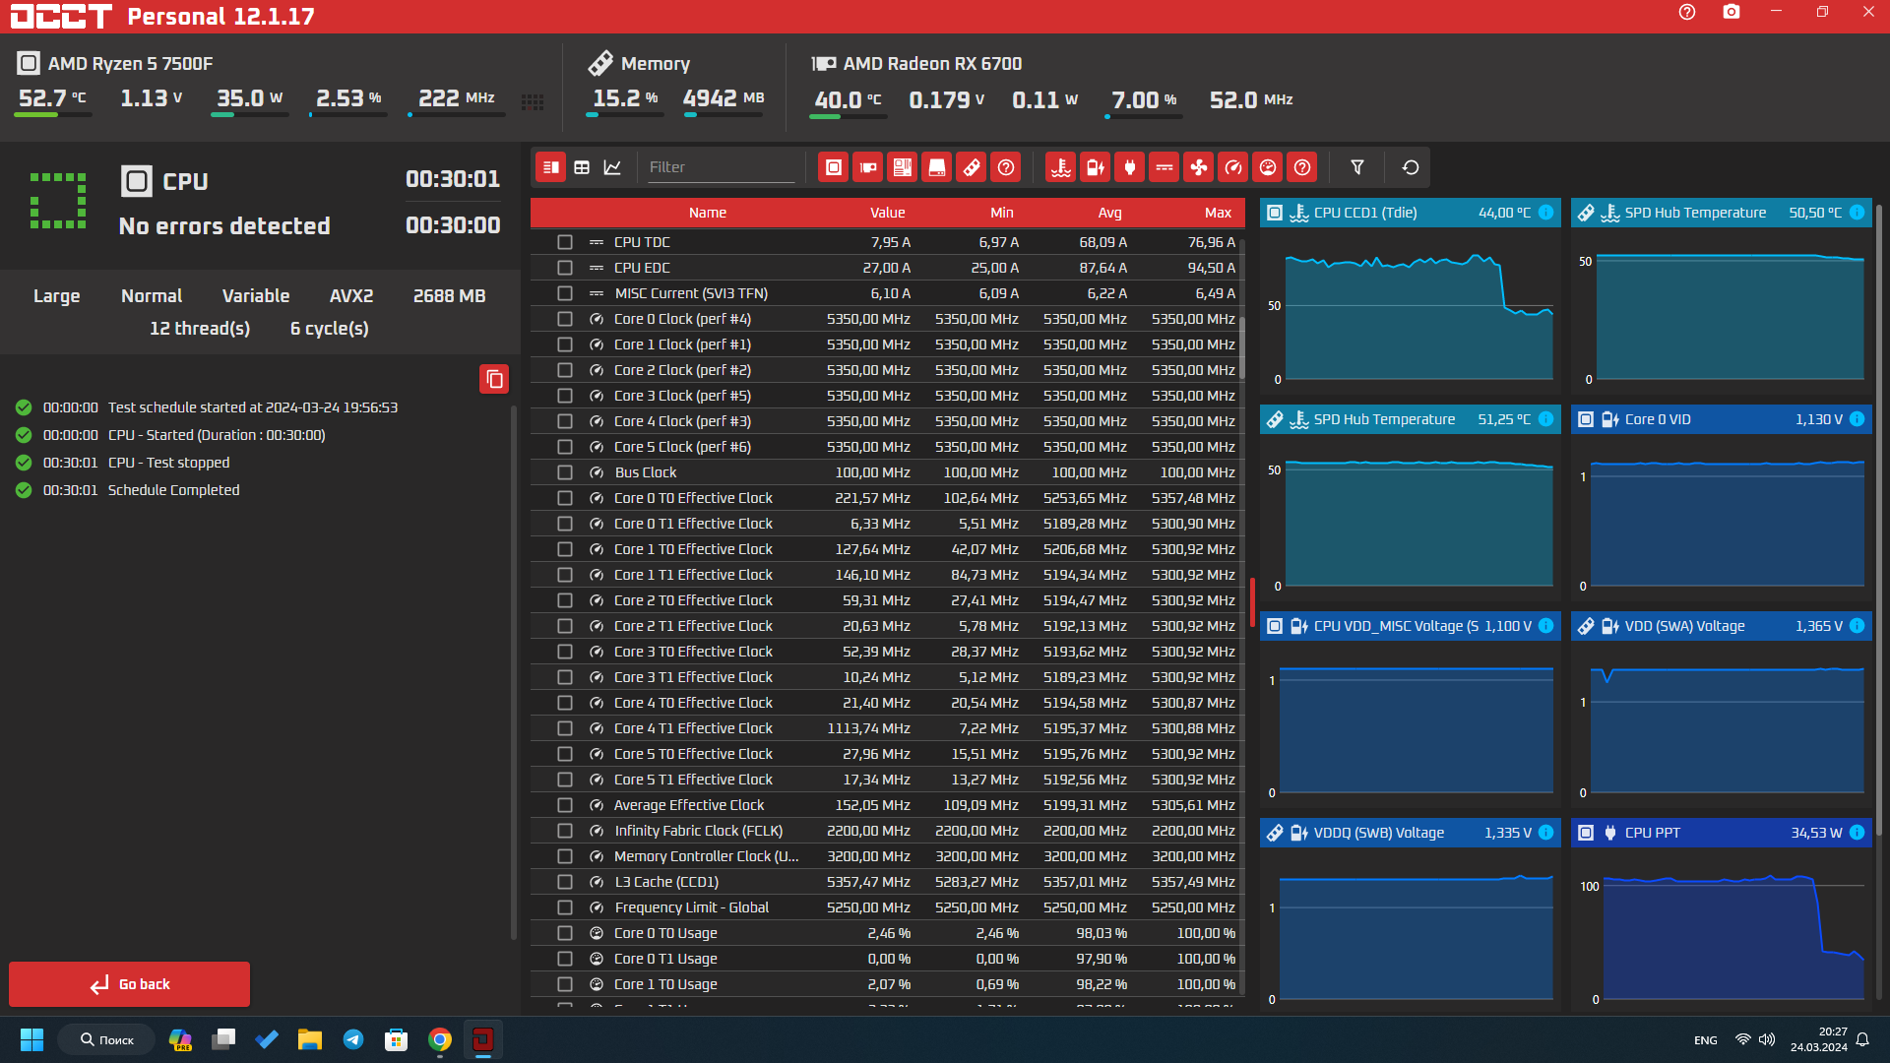Check the CPU TDC row checkbox

coord(564,242)
